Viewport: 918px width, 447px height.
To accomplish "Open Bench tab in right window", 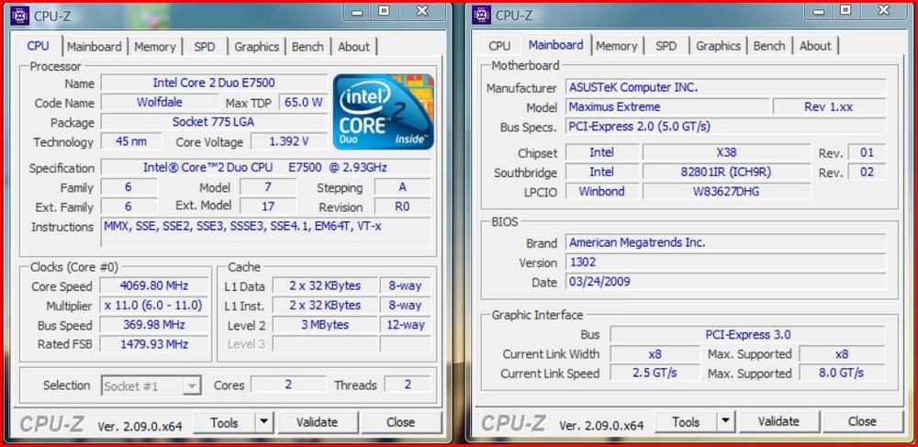I will pyautogui.click(x=769, y=46).
